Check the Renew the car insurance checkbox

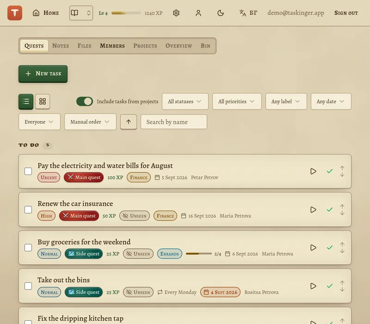point(28,210)
